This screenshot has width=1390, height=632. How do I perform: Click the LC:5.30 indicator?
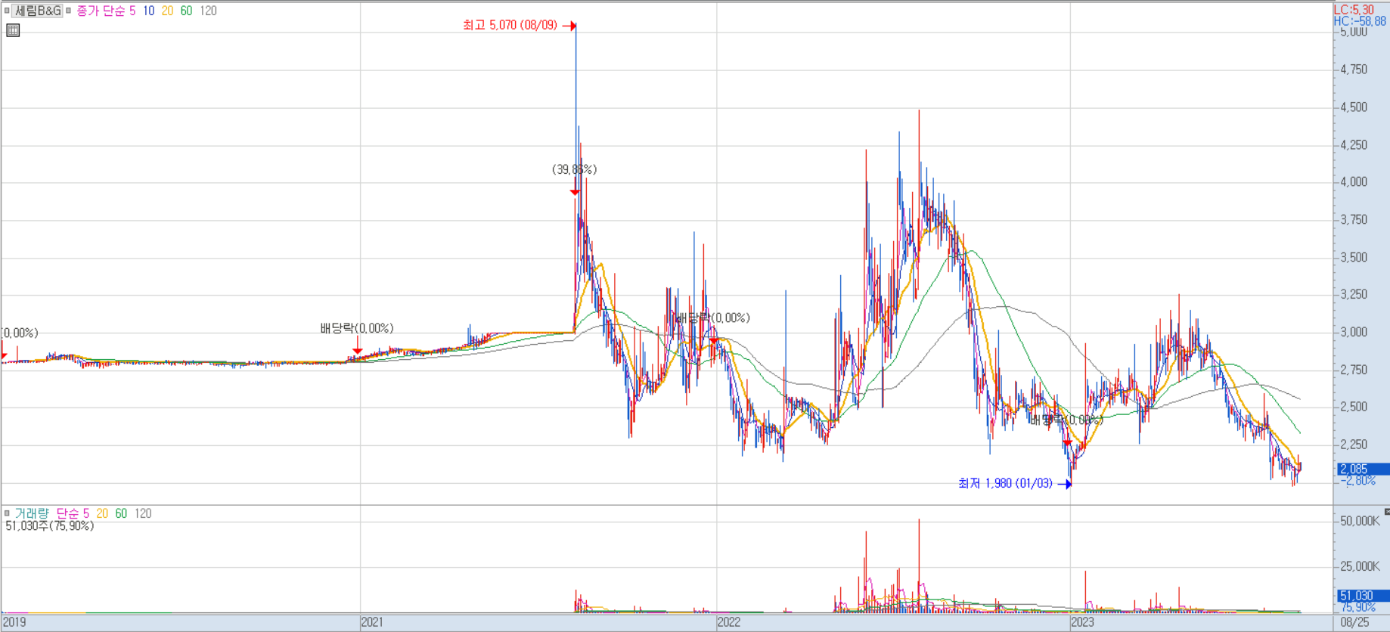click(x=1354, y=10)
